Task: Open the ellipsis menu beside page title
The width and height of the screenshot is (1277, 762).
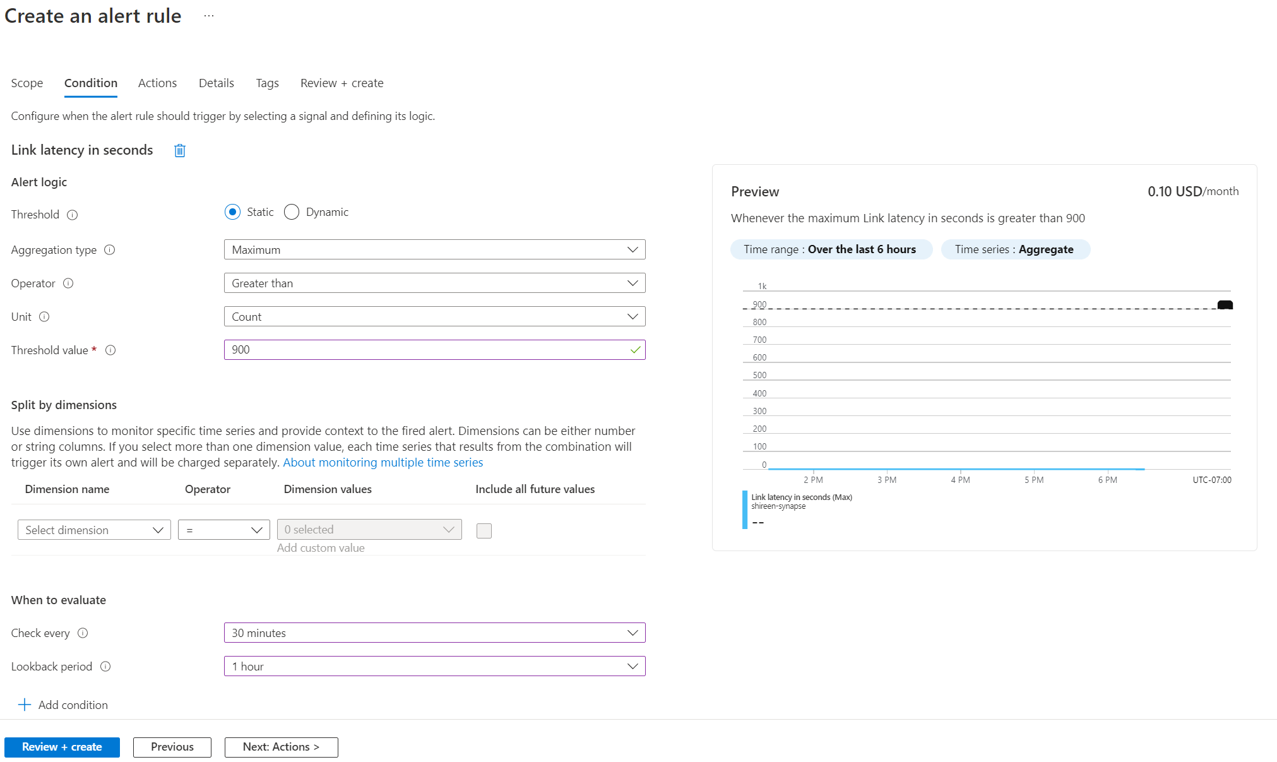Action: click(209, 16)
